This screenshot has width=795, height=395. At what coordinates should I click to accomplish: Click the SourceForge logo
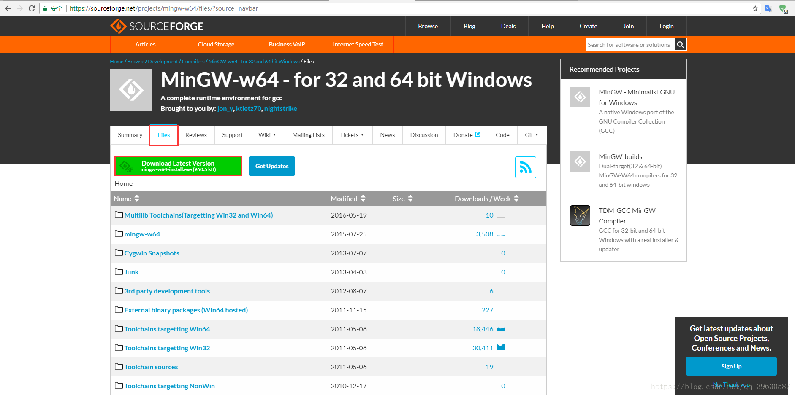point(157,26)
